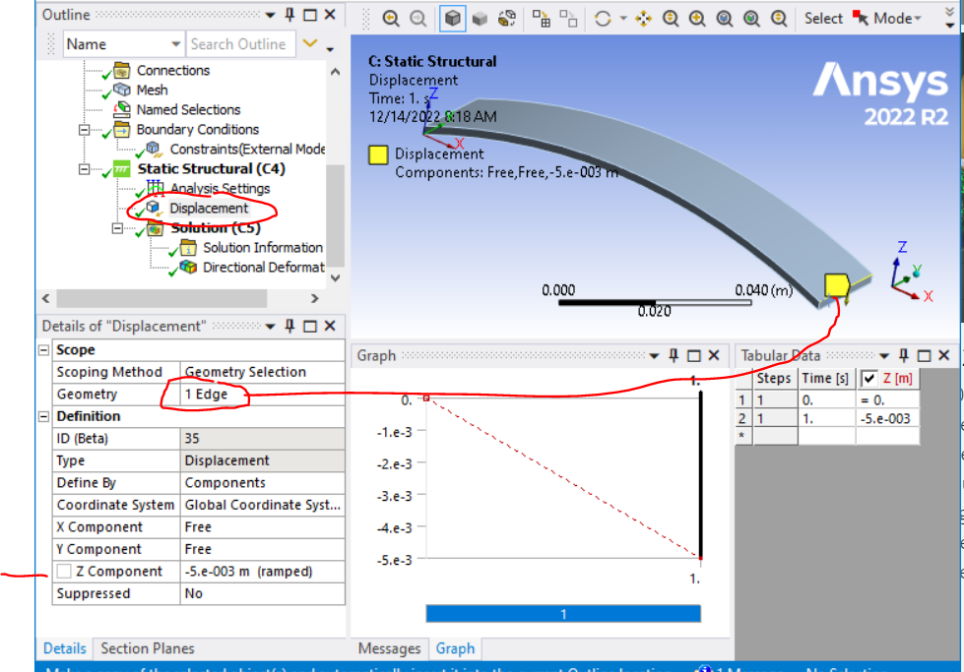Uncheck the Z [m] column checkbox
Viewport: 964px width, 672px height.
pos(869,378)
